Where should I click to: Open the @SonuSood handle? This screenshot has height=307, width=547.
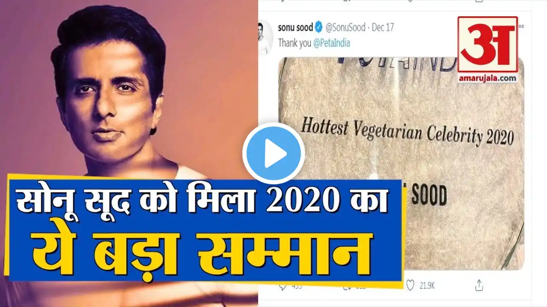pos(345,28)
